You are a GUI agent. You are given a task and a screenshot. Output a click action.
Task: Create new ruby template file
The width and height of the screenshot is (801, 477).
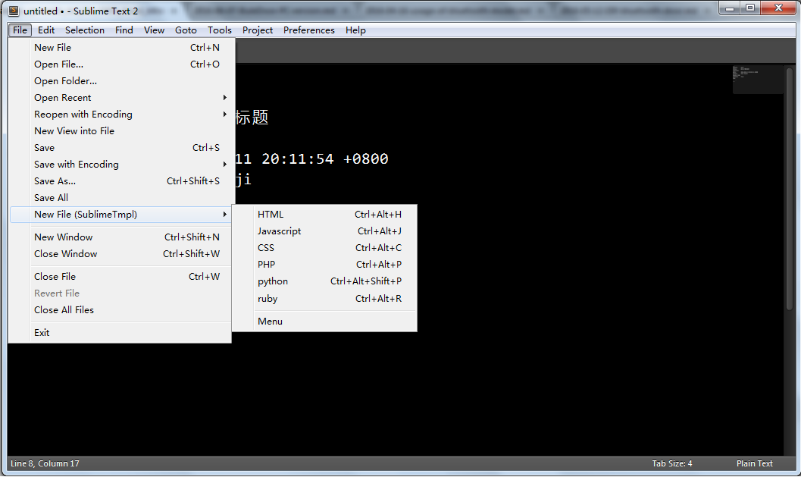pos(324,299)
